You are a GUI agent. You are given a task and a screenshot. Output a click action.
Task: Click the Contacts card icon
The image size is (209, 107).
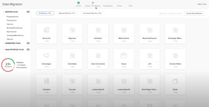pyautogui.click(x=46, y=81)
